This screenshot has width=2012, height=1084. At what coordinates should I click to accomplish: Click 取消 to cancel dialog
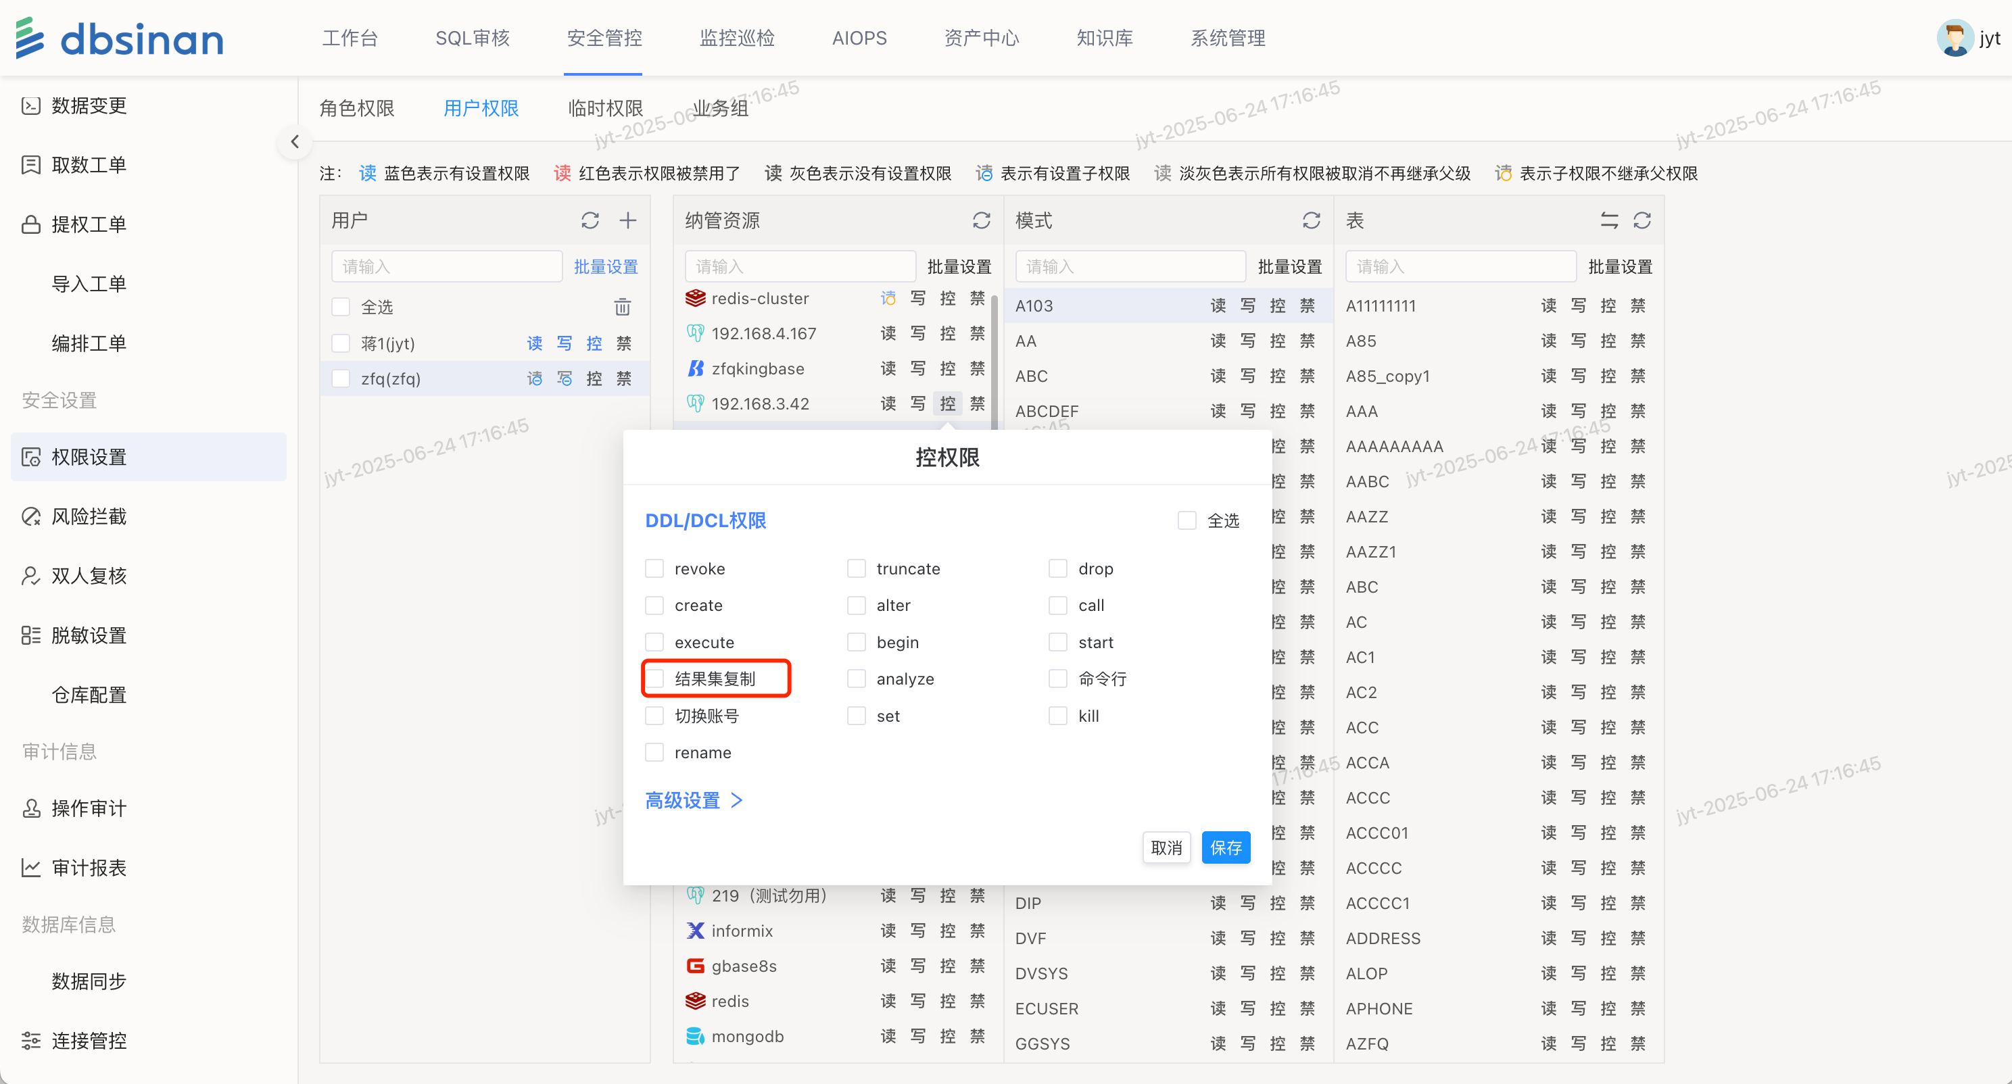point(1166,847)
